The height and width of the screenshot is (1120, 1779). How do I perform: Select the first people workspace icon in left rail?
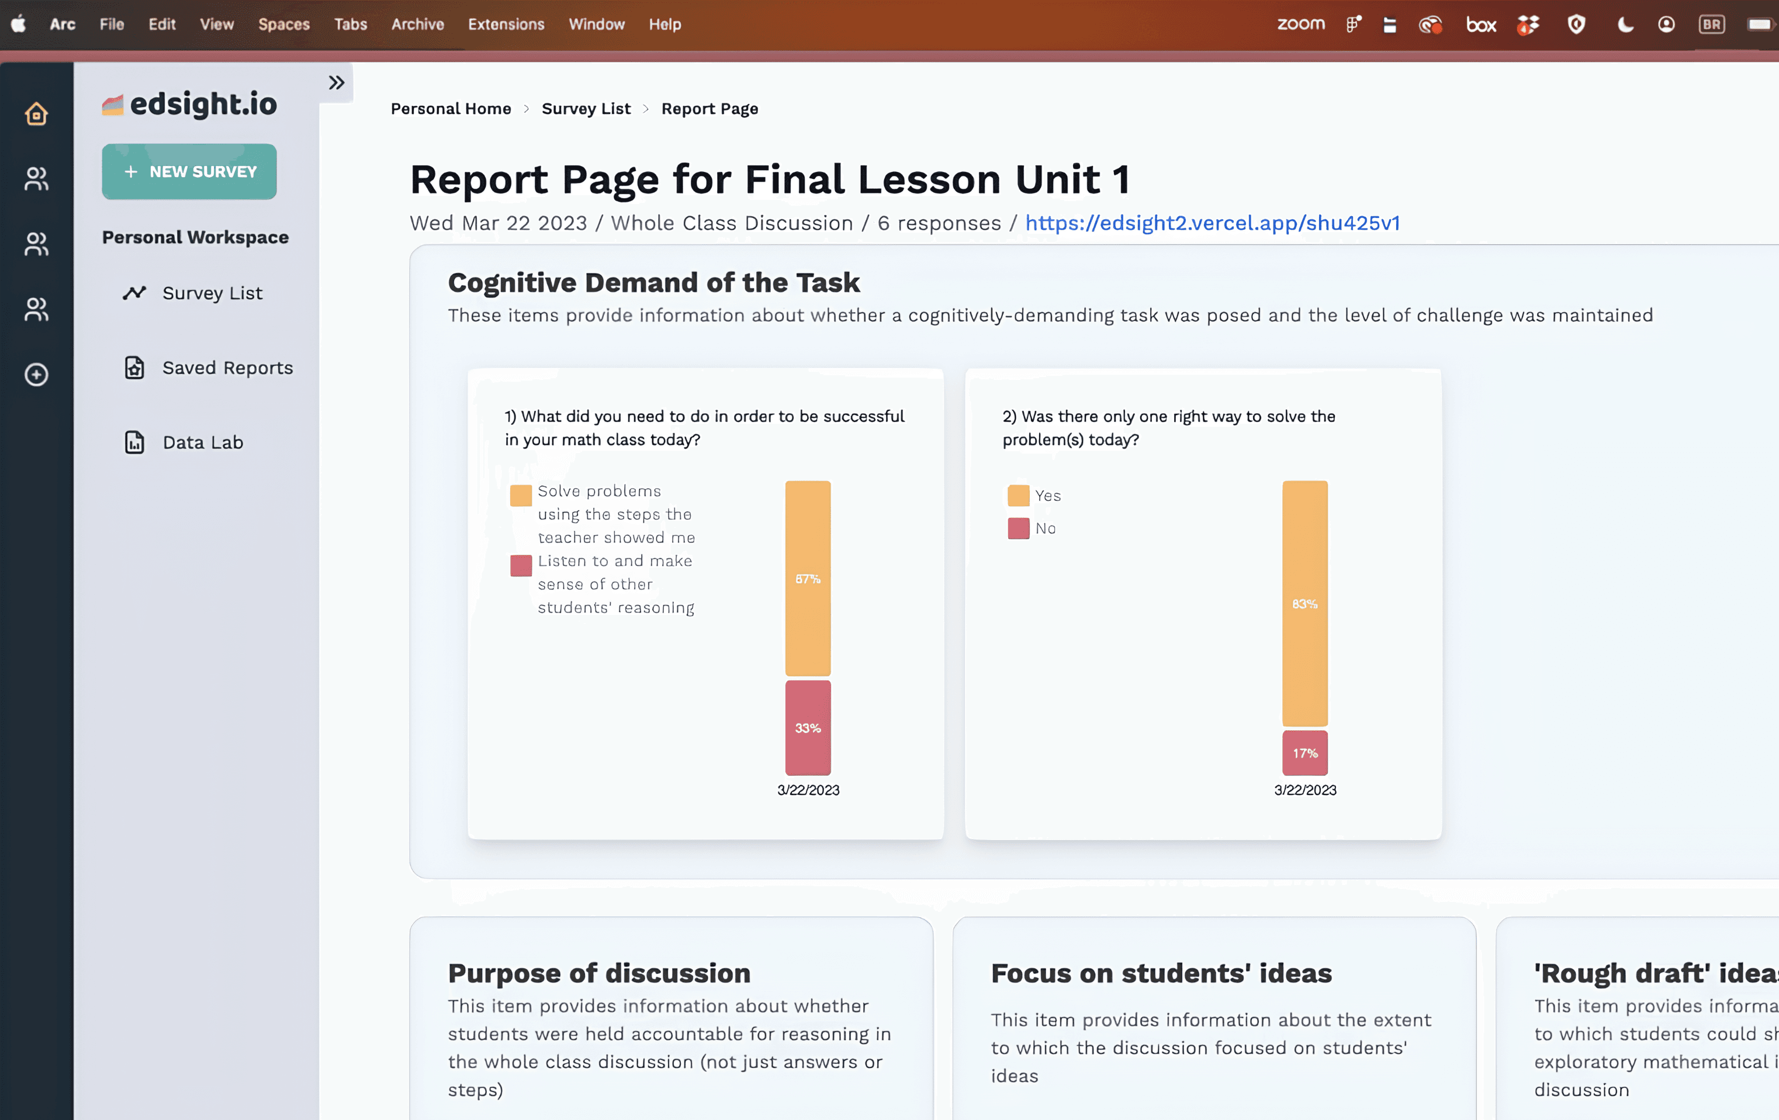[x=36, y=179]
